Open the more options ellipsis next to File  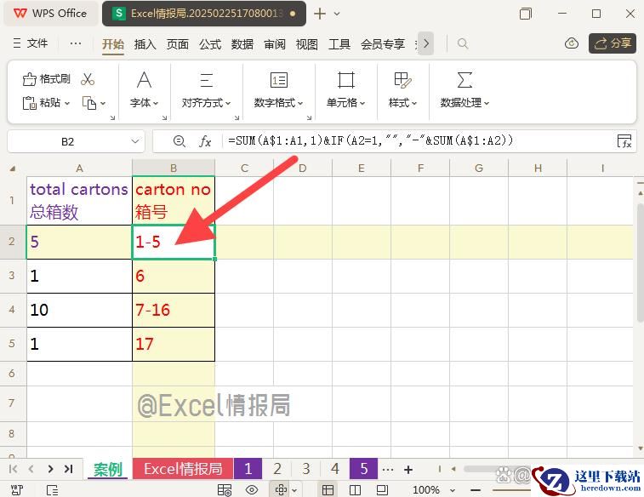click(75, 43)
